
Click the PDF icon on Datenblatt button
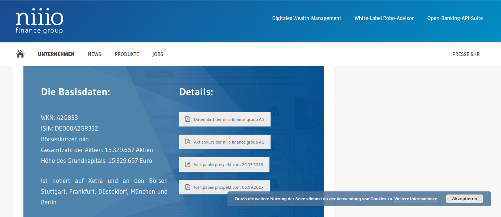pos(187,119)
